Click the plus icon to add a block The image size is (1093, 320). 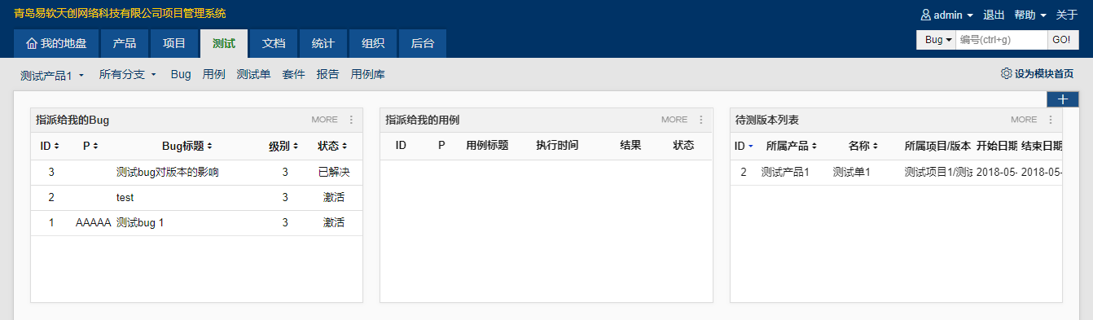[1062, 99]
